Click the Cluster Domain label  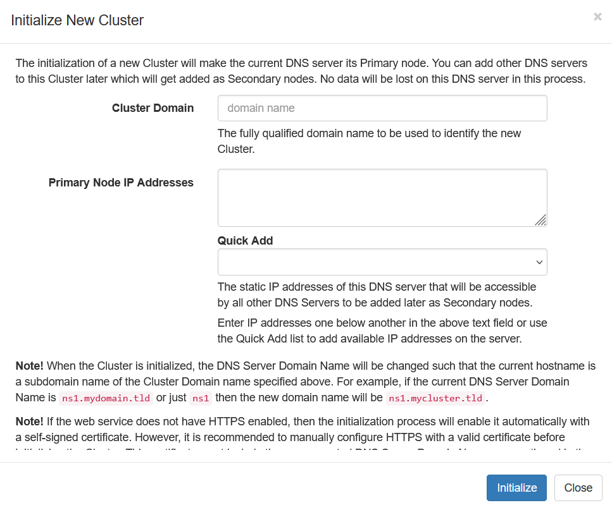tap(153, 108)
